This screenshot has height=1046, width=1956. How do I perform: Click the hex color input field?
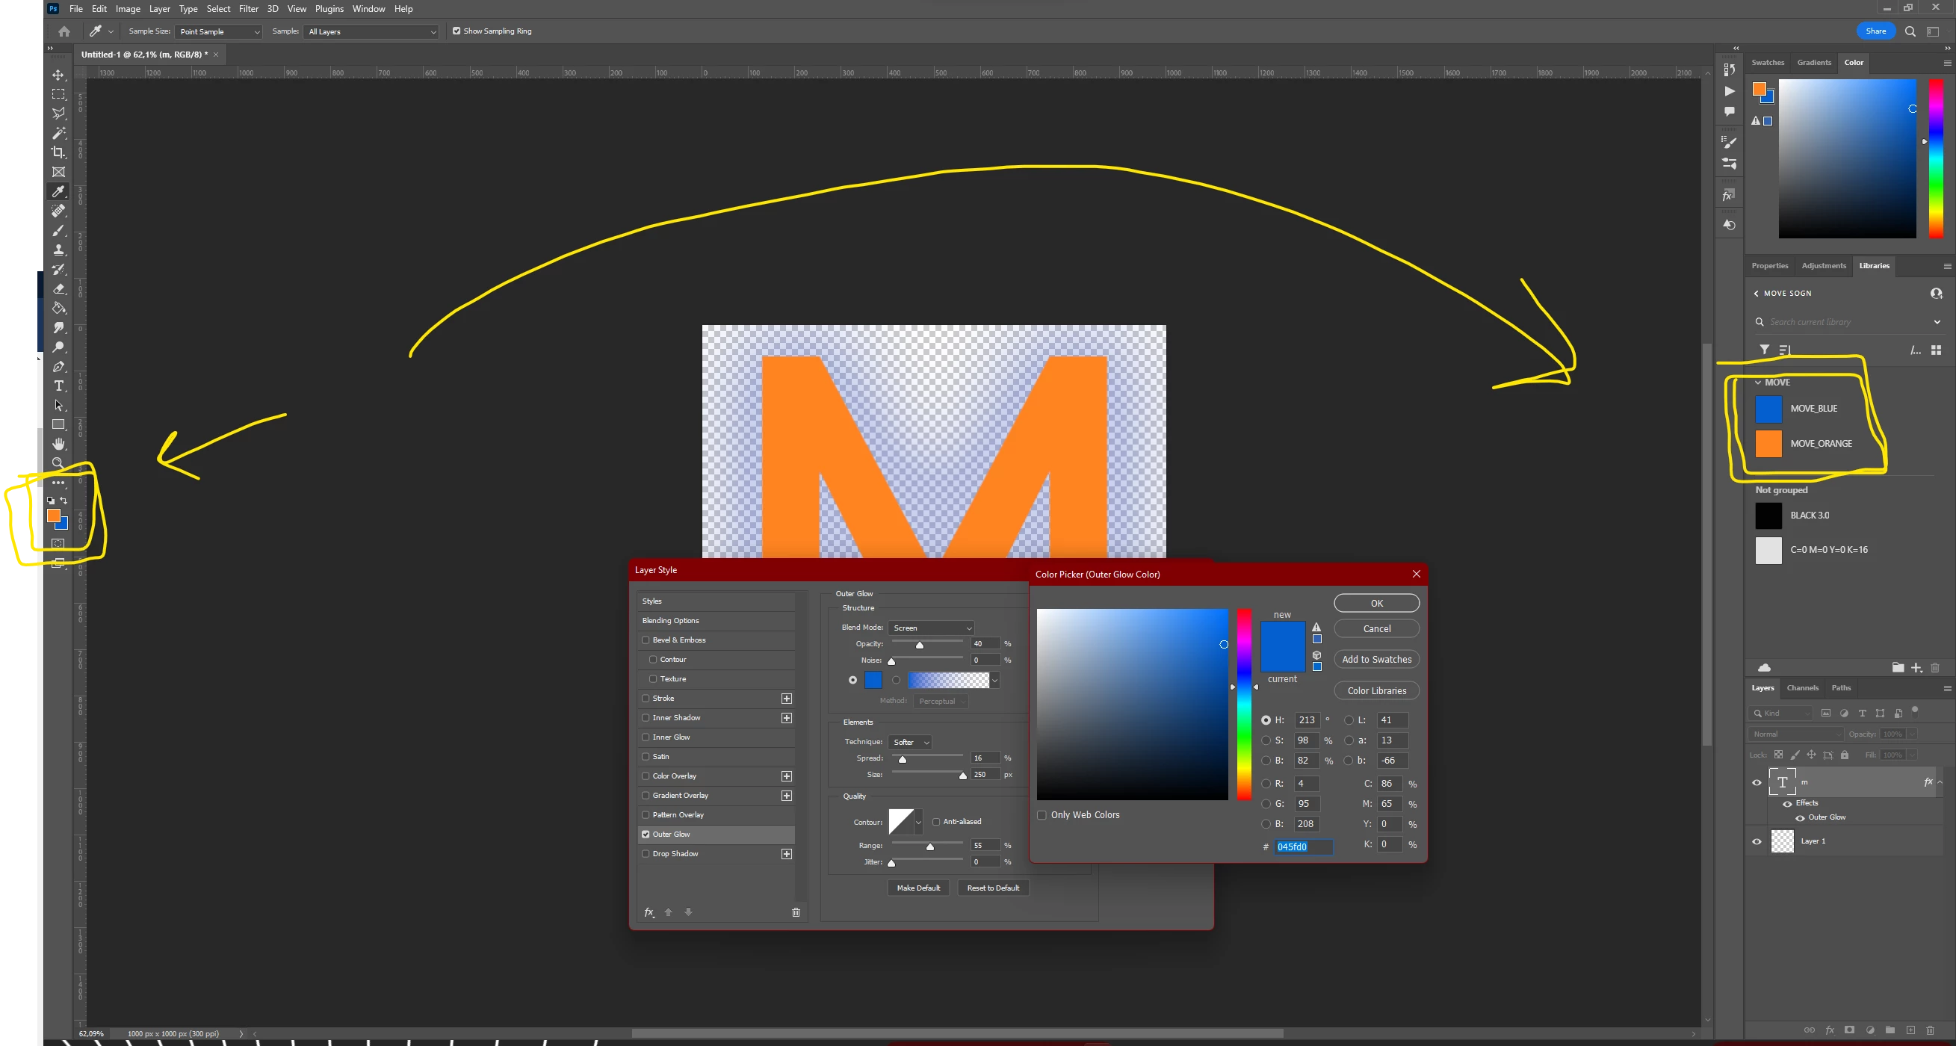pos(1303,847)
